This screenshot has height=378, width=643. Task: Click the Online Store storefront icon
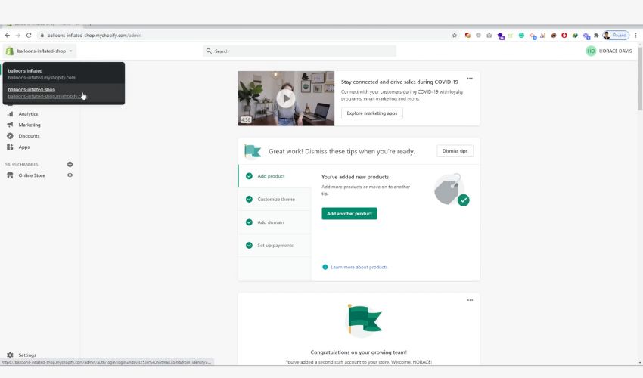[10, 175]
